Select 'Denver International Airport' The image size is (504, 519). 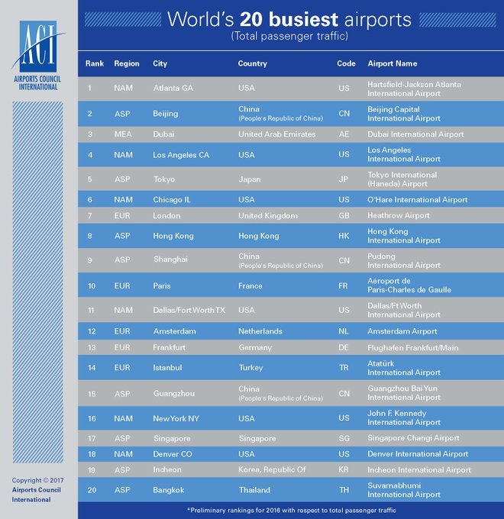pos(418,454)
